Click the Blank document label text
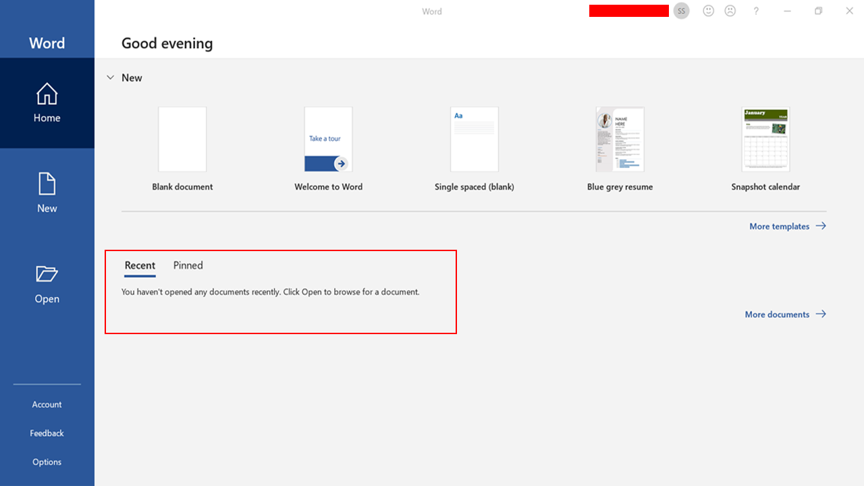The image size is (864, 486). point(182,187)
